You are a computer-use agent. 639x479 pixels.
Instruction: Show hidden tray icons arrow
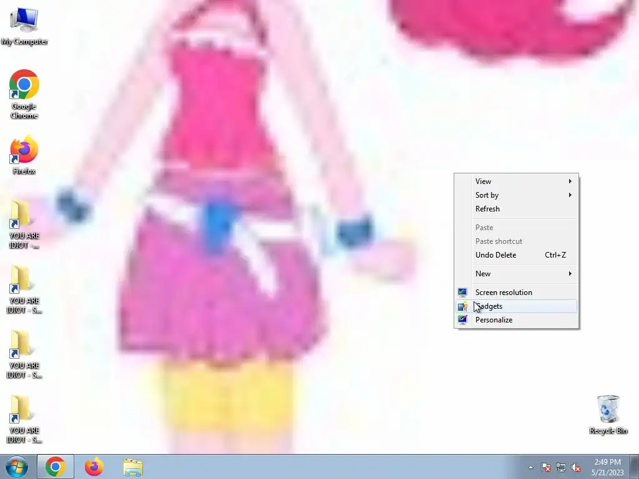530,468
